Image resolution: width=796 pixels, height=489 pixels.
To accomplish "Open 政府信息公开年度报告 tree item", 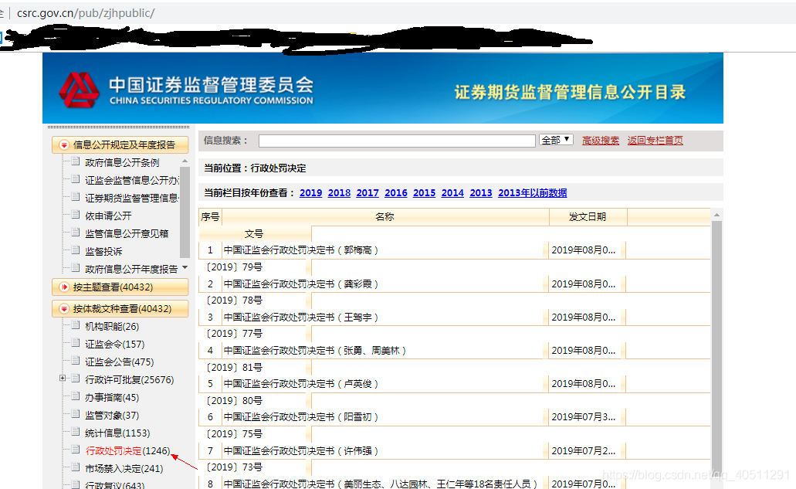I will coord(131,269).
